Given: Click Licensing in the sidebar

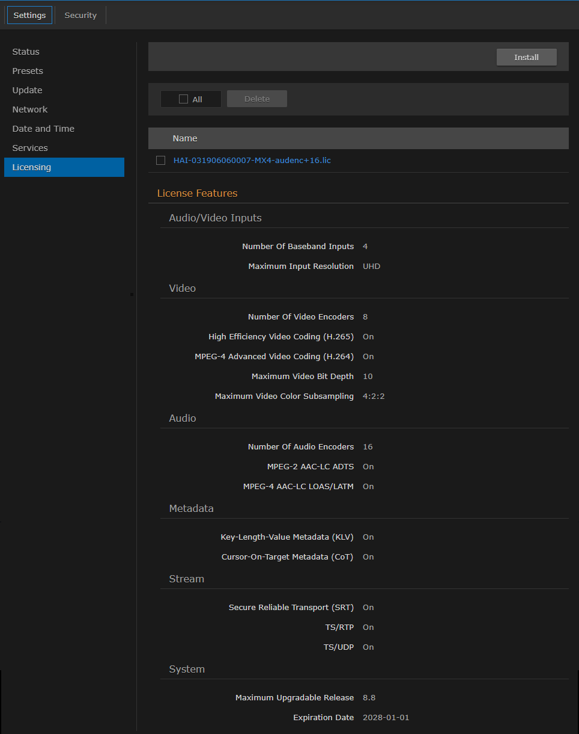Looking at the screenshot, I should (31, 167).
